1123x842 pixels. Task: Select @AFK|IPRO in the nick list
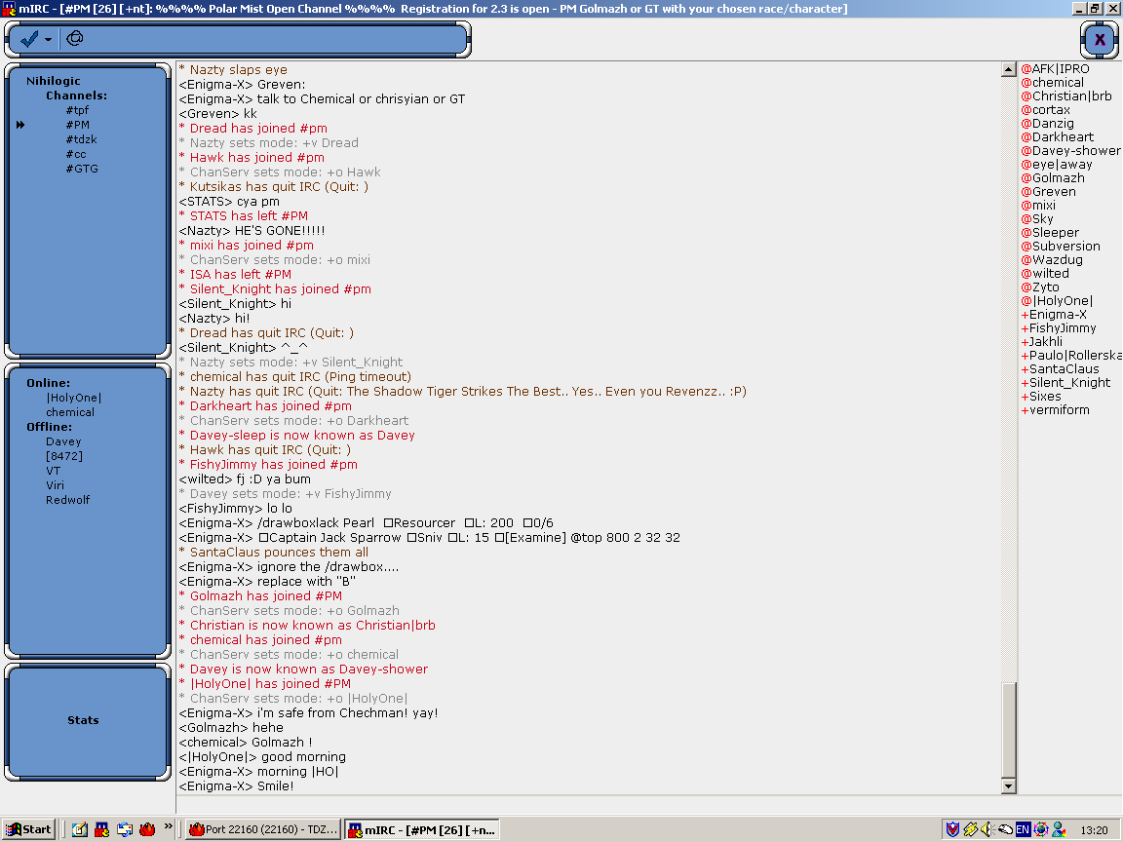click(x=1055, y=69)
